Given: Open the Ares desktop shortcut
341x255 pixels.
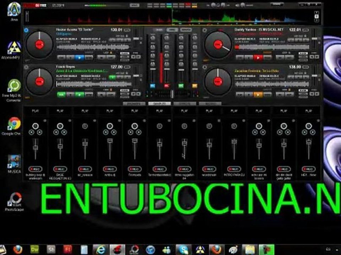Looking at the screenshot, I should point(14,12).
